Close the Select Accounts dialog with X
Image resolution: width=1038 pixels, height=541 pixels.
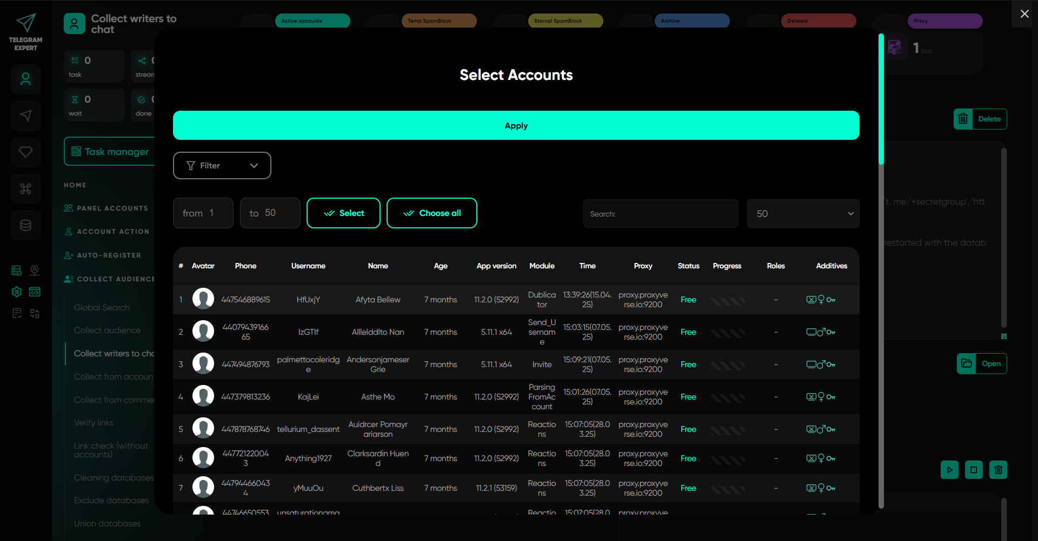(1024, 14)
